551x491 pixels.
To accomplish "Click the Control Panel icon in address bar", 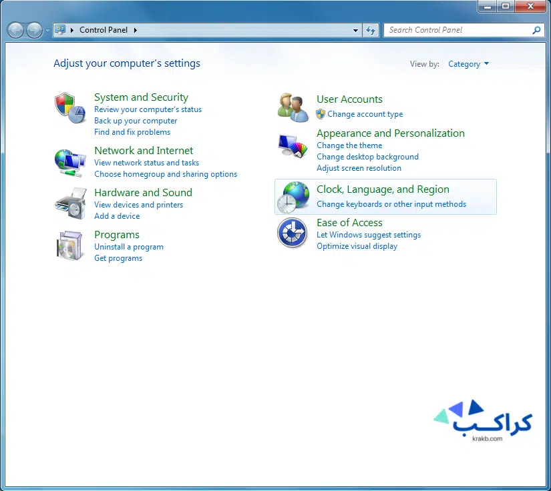I will [60, 30].
